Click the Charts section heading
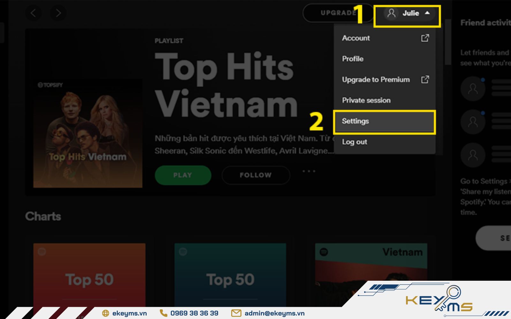Image resolution: width=511 pixels, height=319 pixels. [x=43, y=216]
